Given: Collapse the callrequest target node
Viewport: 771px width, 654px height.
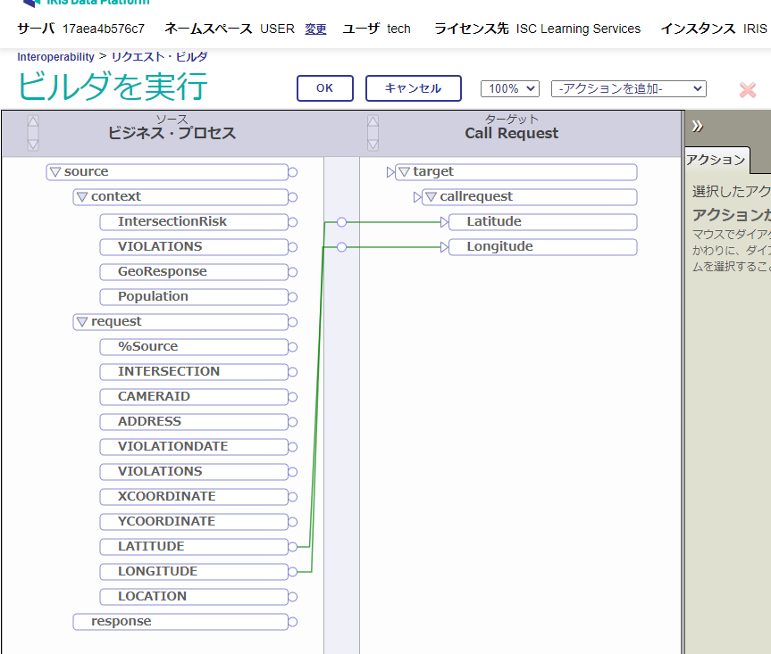Looking at the screenshot, I should [431, 196].
